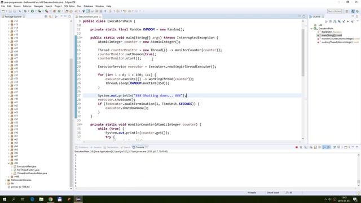Viewport: 361px width, 203px height.
Task: Toggle Word Wrap in Console toolbar
Action: coord(320,147)
